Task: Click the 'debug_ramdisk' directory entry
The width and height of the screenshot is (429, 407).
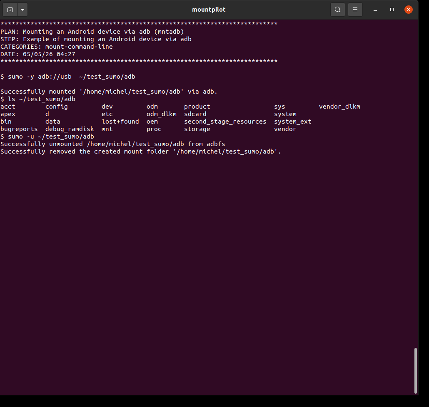Action: point(70,129)
